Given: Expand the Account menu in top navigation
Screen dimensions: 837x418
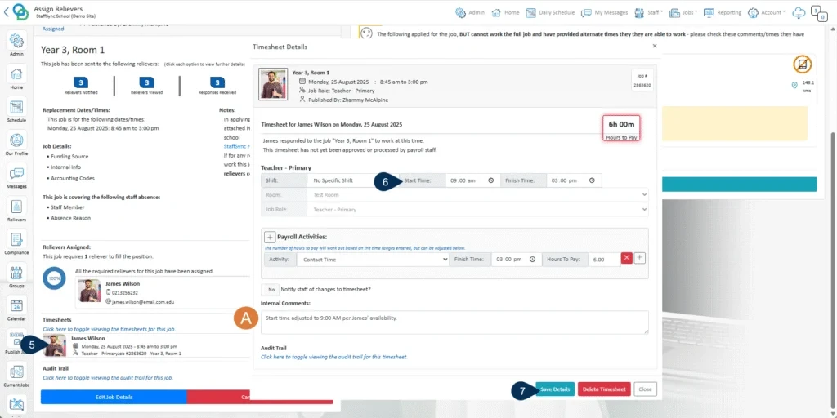Looking at the screenshot, I should (767, 12).
